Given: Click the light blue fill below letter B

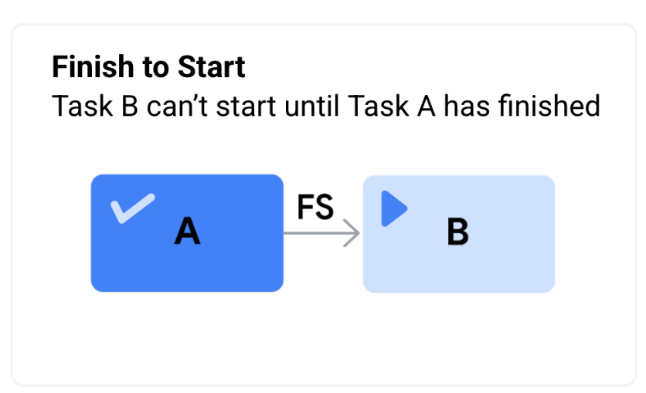Looking at the screenshot, I should pyautogui.click(x=457, y=272).
